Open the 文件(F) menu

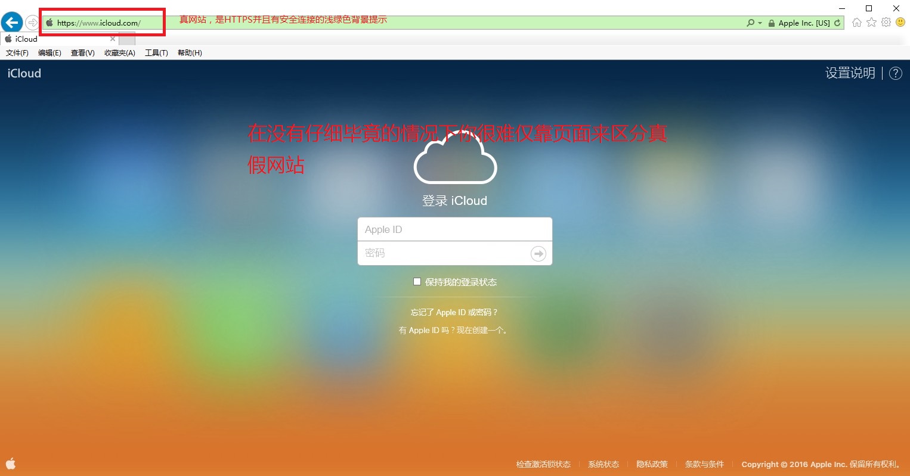17,53
